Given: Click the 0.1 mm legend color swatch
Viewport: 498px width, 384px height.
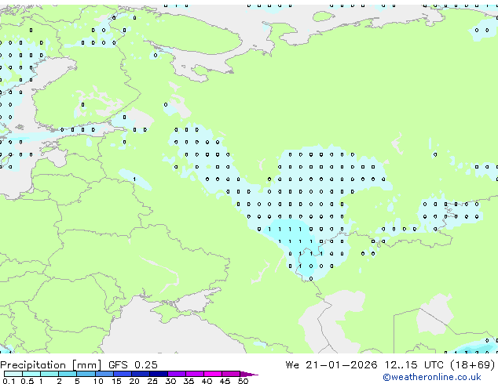Looking at the screenshot, I should pyautogui.click(x=13, y=374).
